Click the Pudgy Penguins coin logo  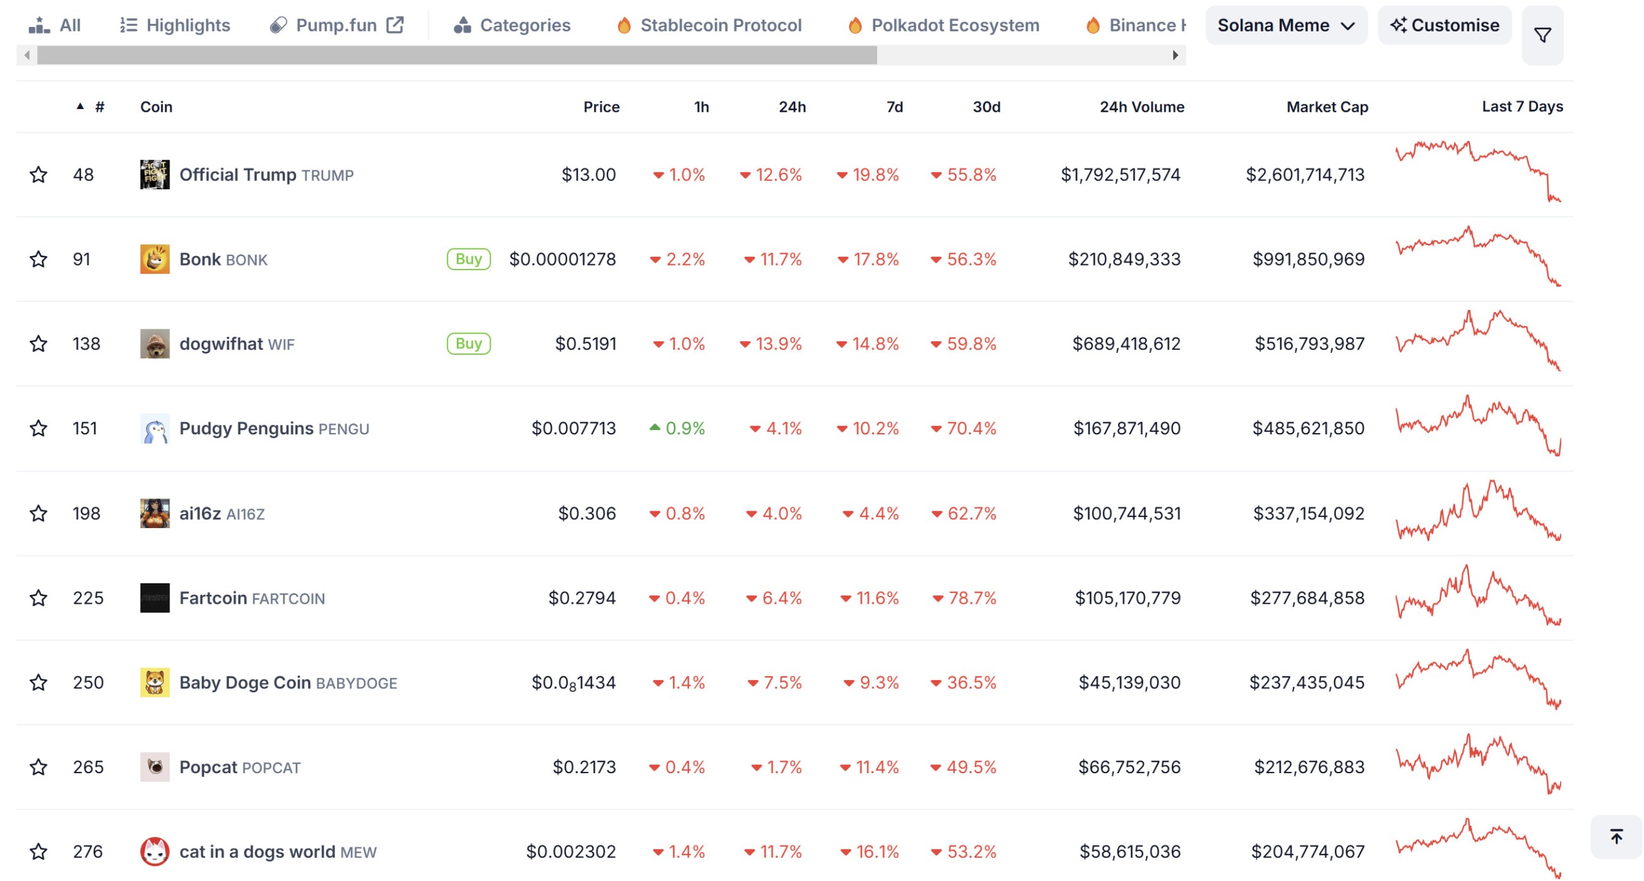tap(155, 428)
